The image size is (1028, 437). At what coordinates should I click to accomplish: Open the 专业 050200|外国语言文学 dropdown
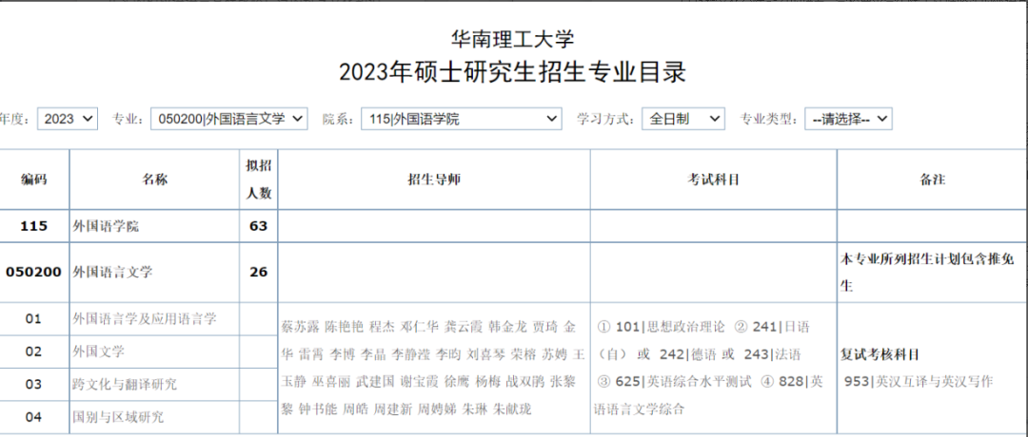(228, 119)
